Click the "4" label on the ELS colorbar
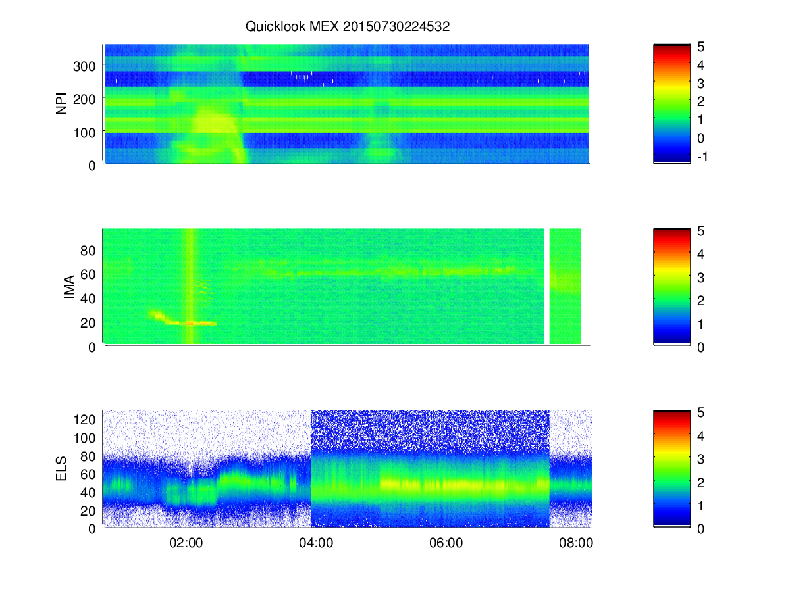The height and width of the screenshot is (592, 790). 701,435
